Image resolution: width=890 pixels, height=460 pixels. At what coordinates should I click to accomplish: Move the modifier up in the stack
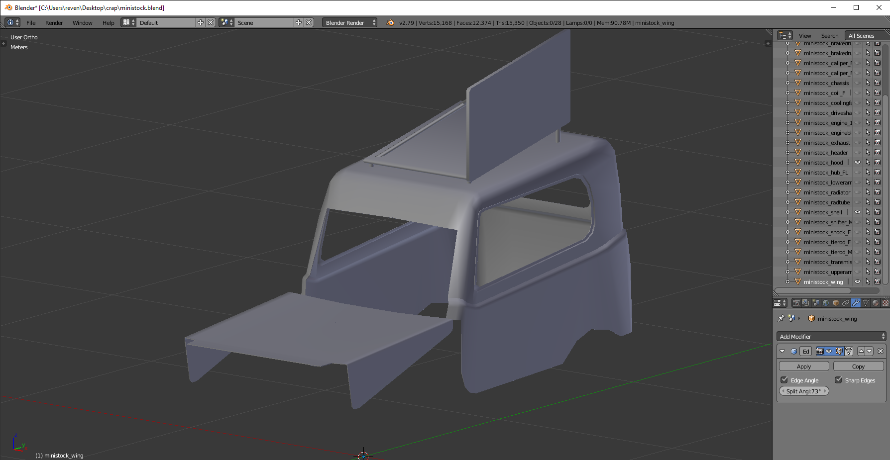(861, 351)
